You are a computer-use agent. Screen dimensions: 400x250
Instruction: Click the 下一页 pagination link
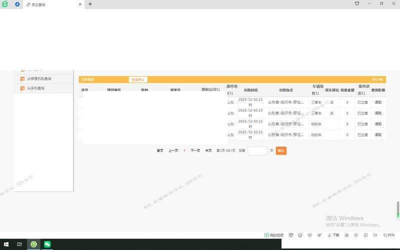195,150
